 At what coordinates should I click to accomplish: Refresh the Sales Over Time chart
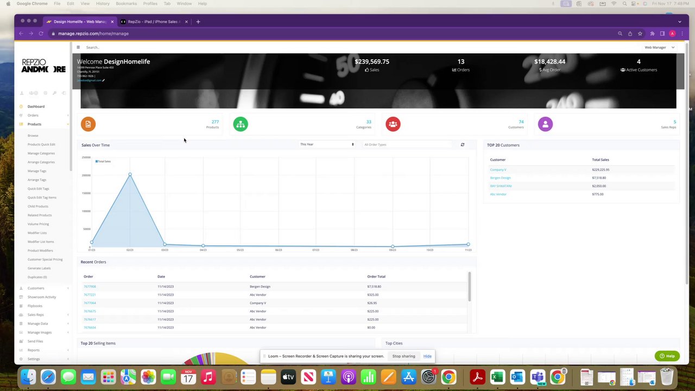pos(463,144)
